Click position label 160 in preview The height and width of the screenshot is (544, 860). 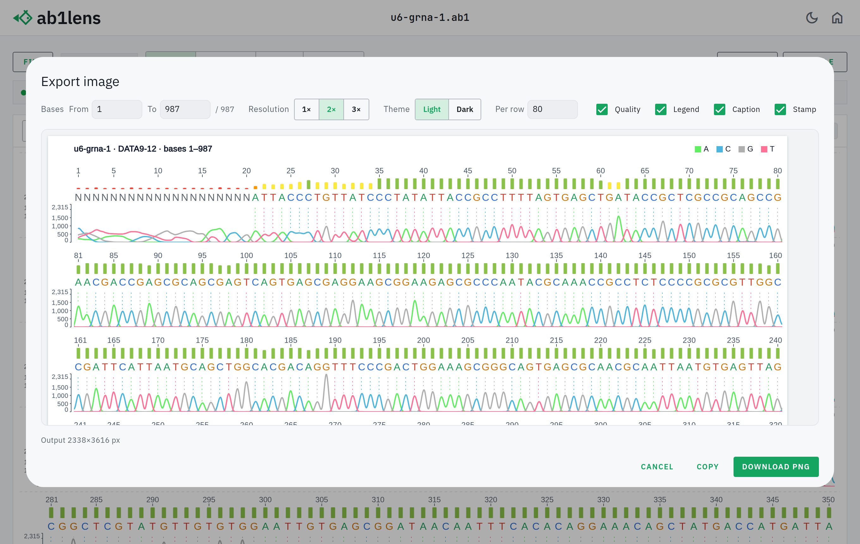[775, 255]
